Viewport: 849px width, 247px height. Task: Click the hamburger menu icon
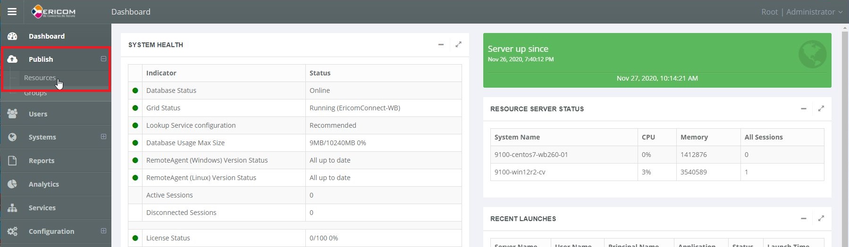12,12
